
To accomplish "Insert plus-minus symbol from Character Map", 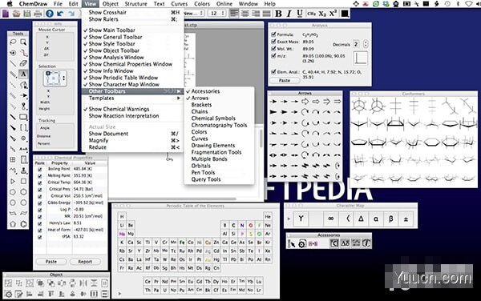I will click(x=406, y=219).
